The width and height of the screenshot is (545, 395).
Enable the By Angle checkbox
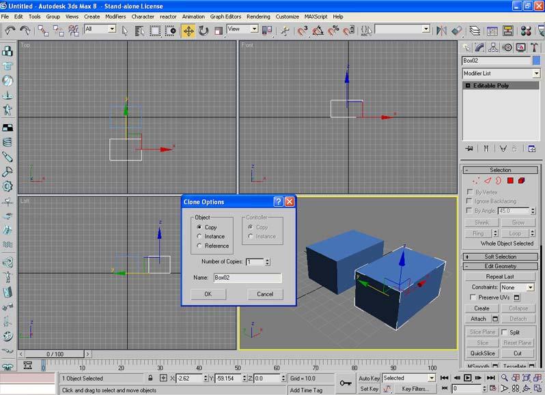(469, 210)
